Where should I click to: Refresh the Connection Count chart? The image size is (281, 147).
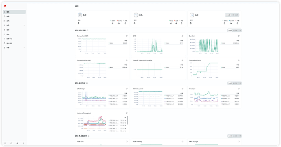pyautogui.click(x=239, y=61)
